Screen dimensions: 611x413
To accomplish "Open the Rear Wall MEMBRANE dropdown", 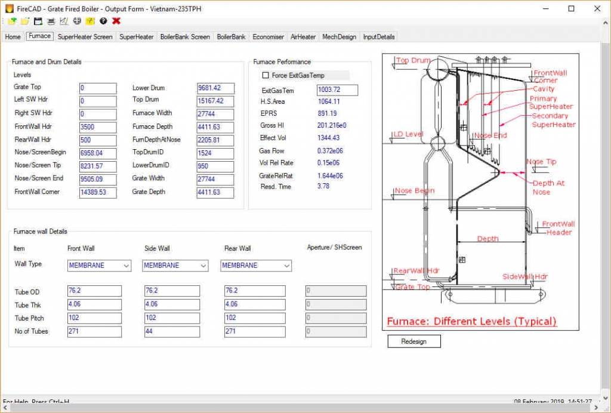I will point(286,265).
